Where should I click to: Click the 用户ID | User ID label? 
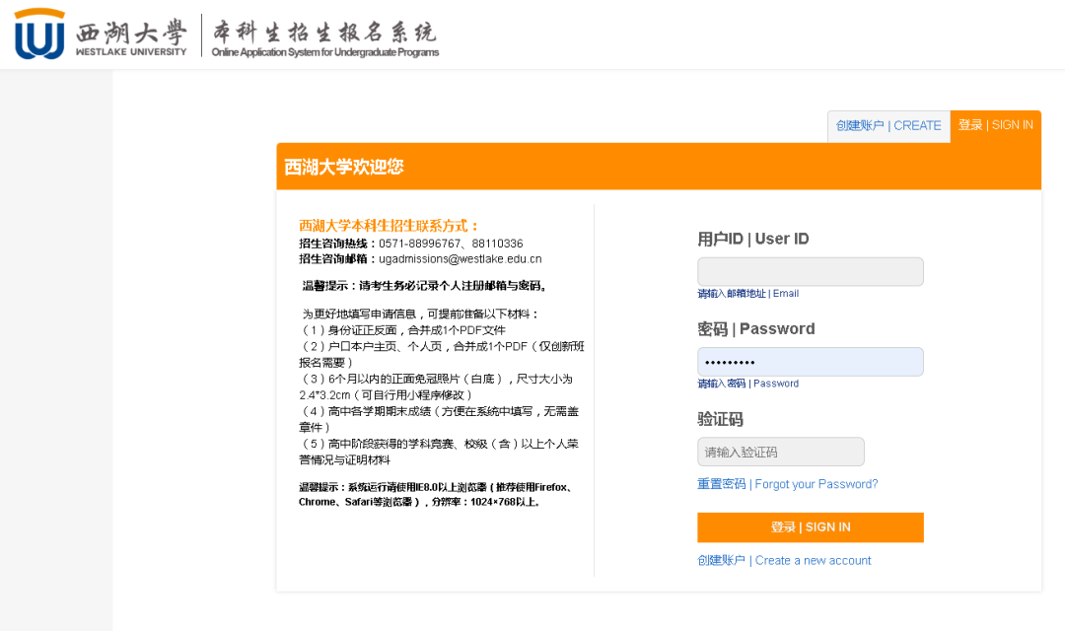[753, 239]
